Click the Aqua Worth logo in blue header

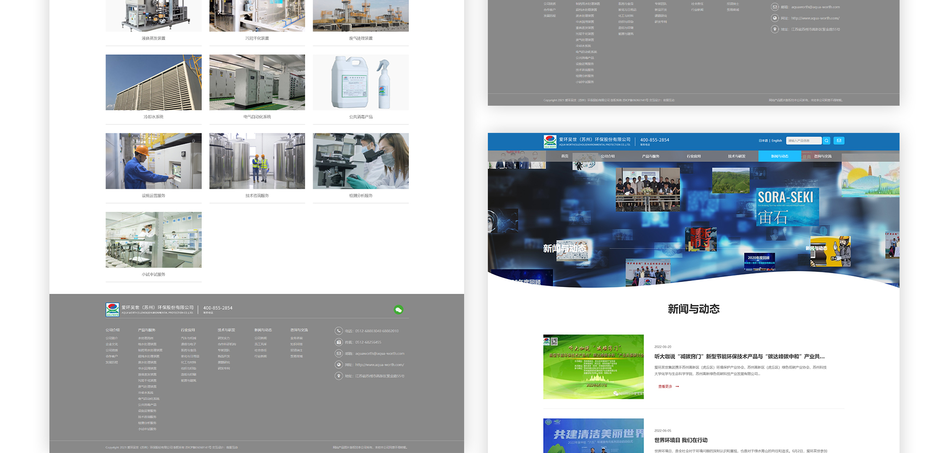pos(550,142)
